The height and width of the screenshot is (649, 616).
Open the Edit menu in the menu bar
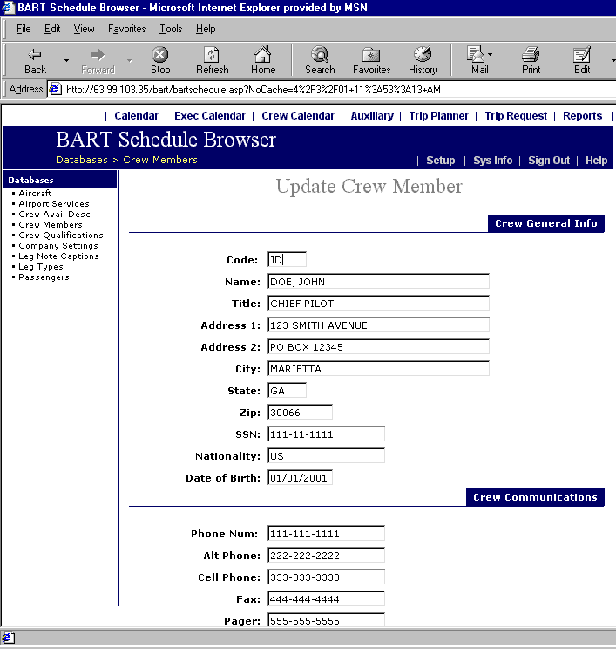click(52, 29)
